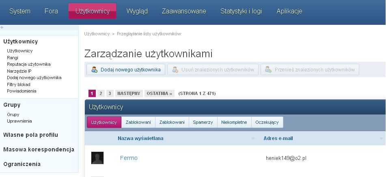Expand the 'Ograniczenia' sidebar section
Viewport: 386px width, 177px height.
[x=22, y=164]
